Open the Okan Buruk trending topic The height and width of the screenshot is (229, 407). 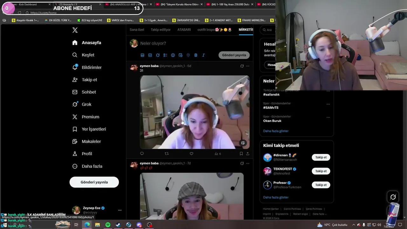pyautogui.click(x=272, y=121)
